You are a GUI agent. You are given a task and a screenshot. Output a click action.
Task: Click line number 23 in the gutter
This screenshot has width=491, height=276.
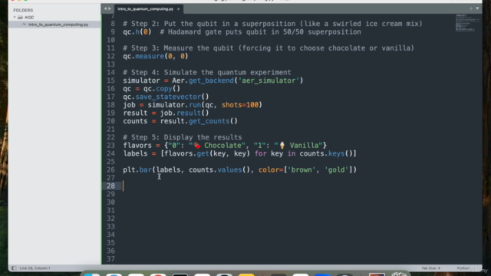pyautogui.click(x=110, y=146)
